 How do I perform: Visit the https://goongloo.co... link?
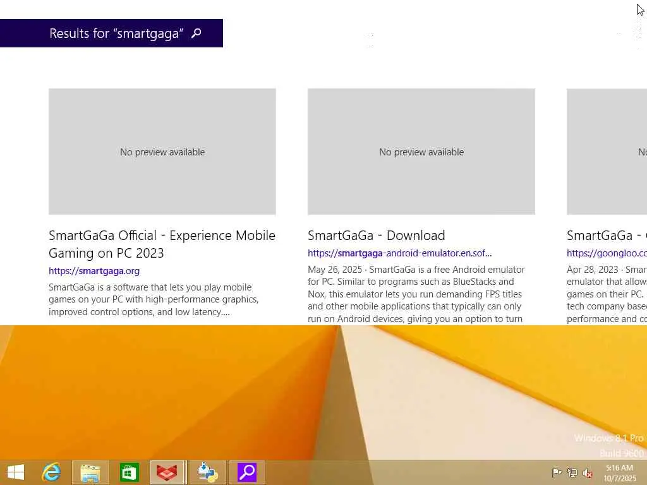607,253
